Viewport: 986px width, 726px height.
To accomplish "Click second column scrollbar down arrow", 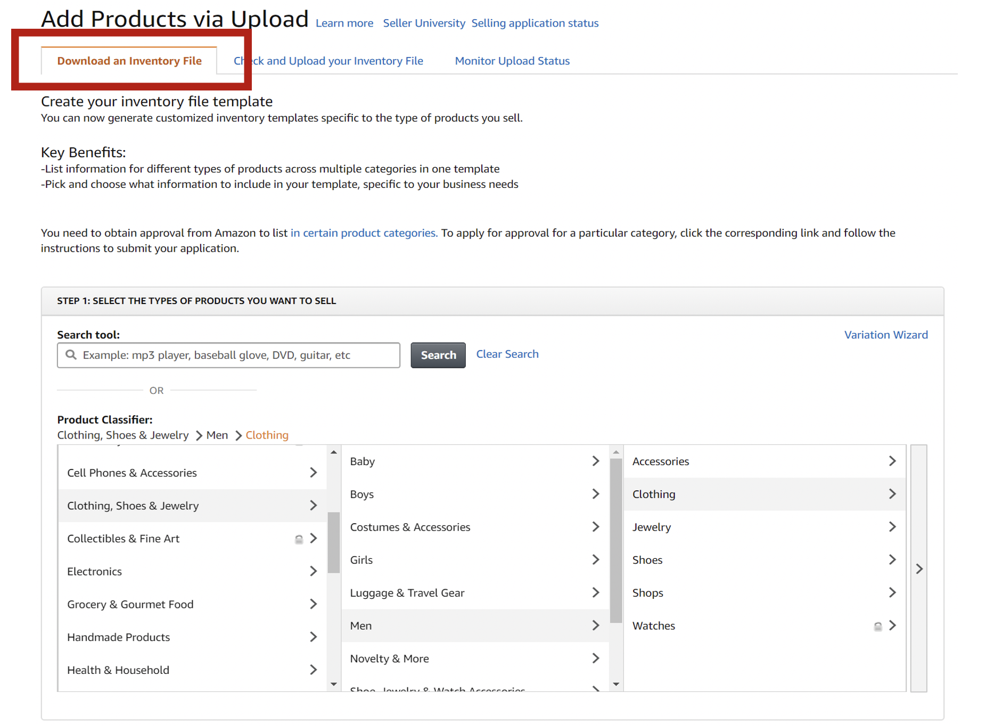I will 616,684.
